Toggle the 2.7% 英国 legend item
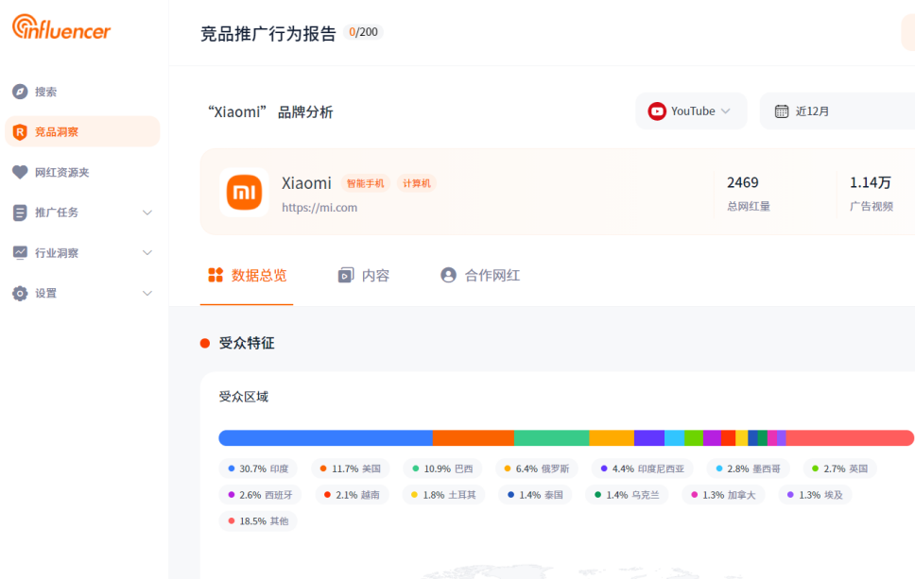 point(840,468)
